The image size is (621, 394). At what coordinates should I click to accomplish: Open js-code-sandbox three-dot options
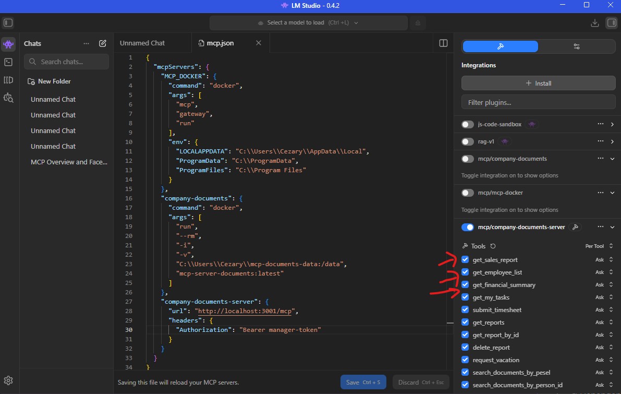601,124
